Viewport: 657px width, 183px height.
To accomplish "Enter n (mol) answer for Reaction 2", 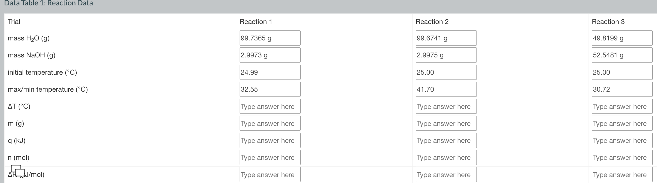I will click(x=446, y=157).
